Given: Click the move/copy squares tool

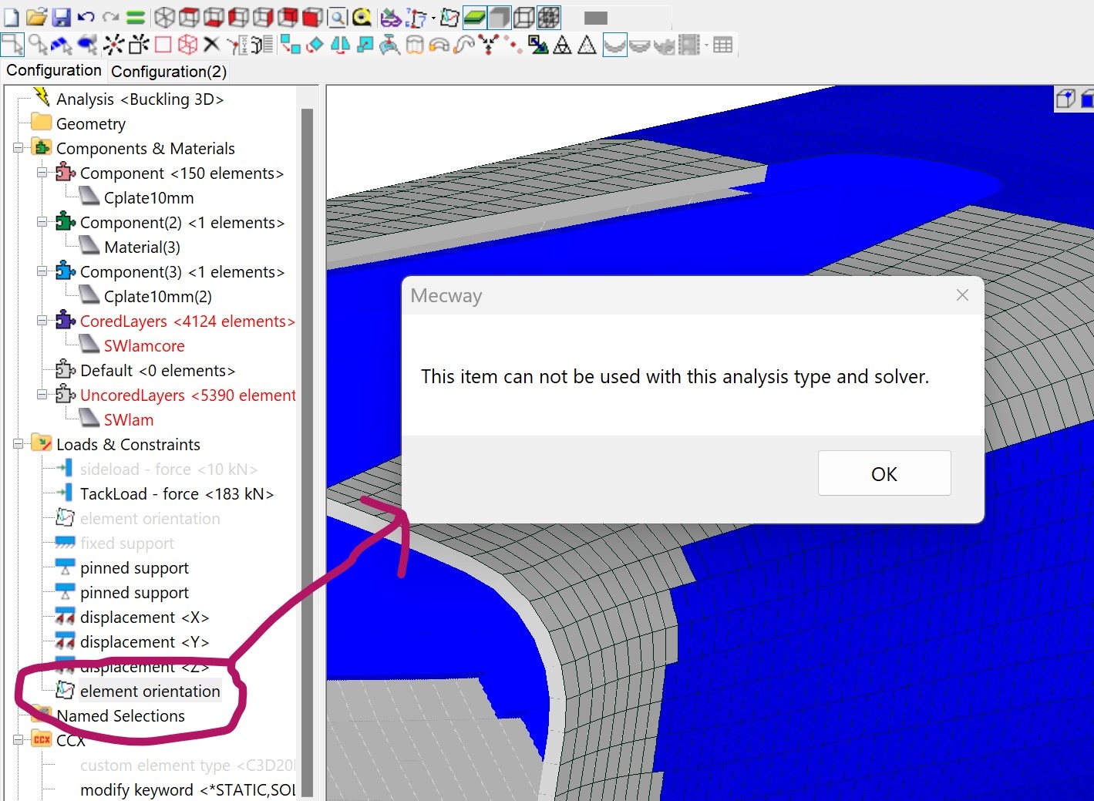Looking at the screenshot, I should [x=291, y=45].
